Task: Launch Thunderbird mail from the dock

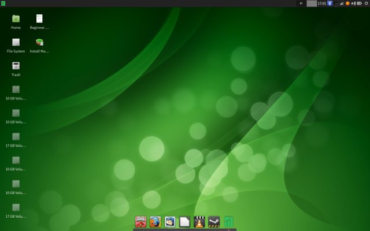Action: tap(170, 222)
